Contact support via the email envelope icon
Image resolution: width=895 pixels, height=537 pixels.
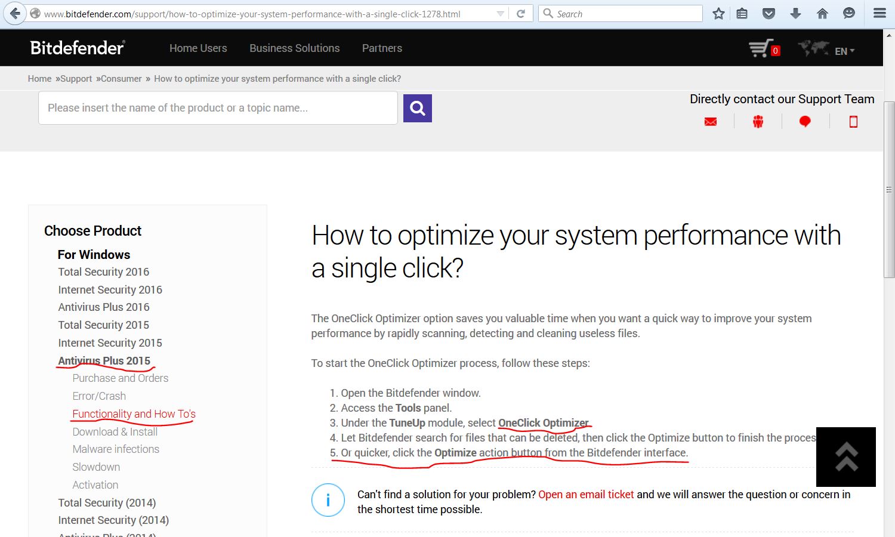click(711, 122)
